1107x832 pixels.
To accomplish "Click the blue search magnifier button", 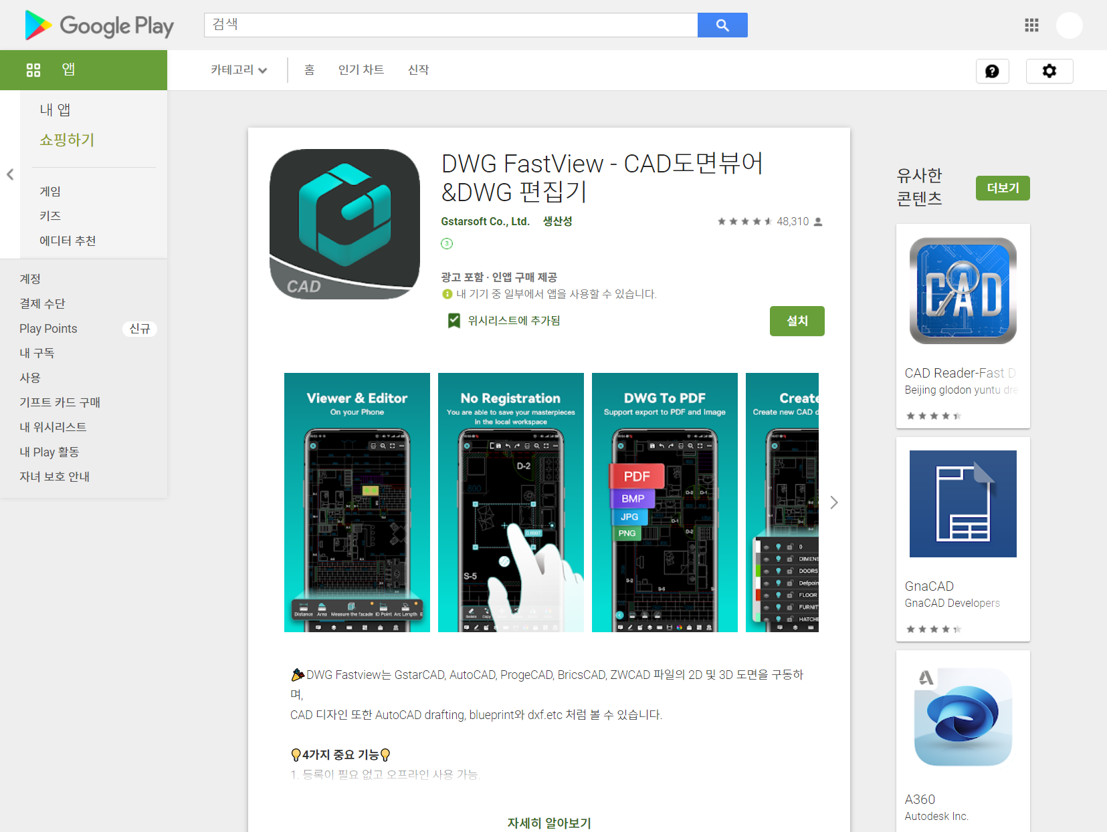I will coord(722,25).
